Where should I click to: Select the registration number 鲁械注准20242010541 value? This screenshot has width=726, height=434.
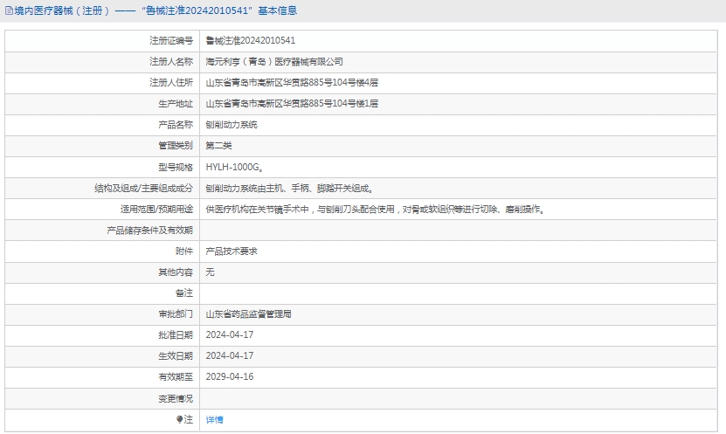click(250, 41)
